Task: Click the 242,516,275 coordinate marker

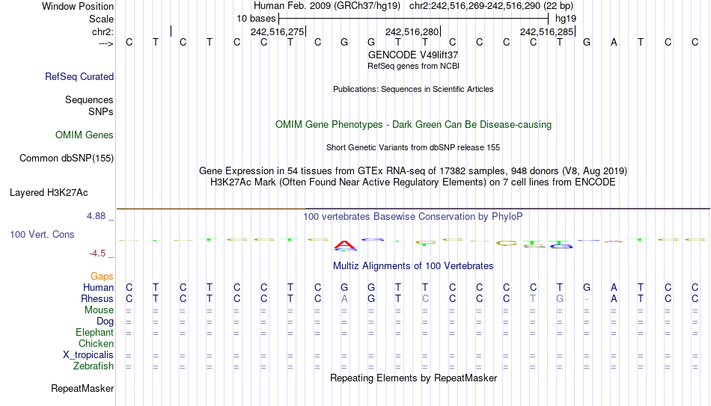Action: [278, 31]
